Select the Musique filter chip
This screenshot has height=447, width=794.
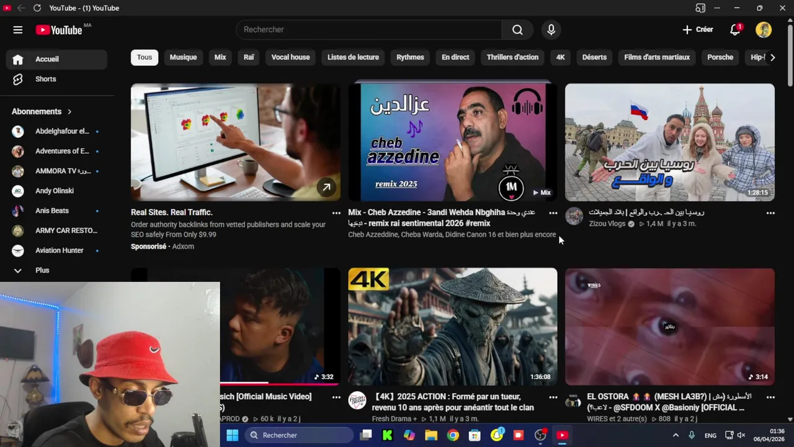(x=183, y=57)
